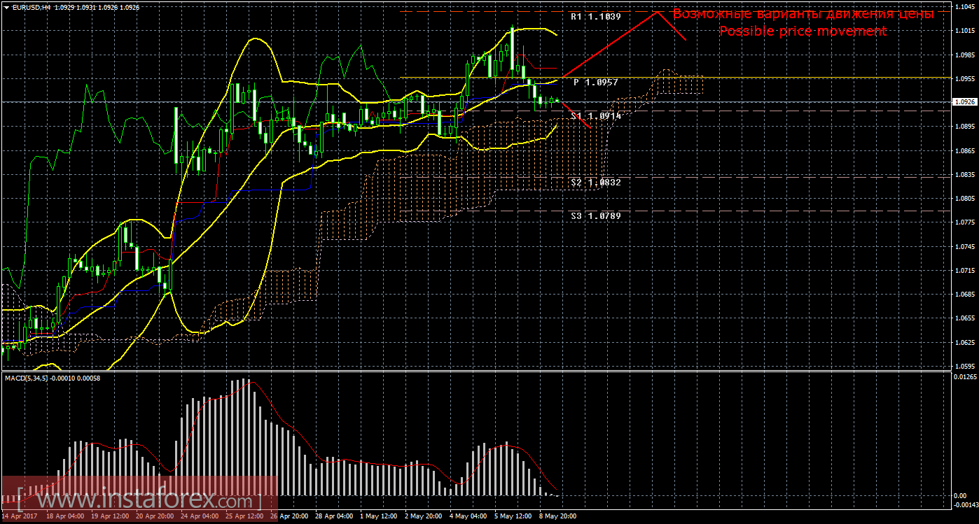
Task: Click the 1.0655 price axis value
Action: [965, 318]
